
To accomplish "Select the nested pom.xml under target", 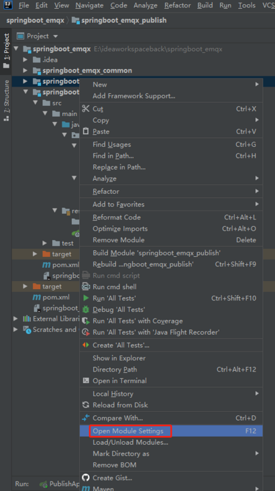I will pos(61,264).
